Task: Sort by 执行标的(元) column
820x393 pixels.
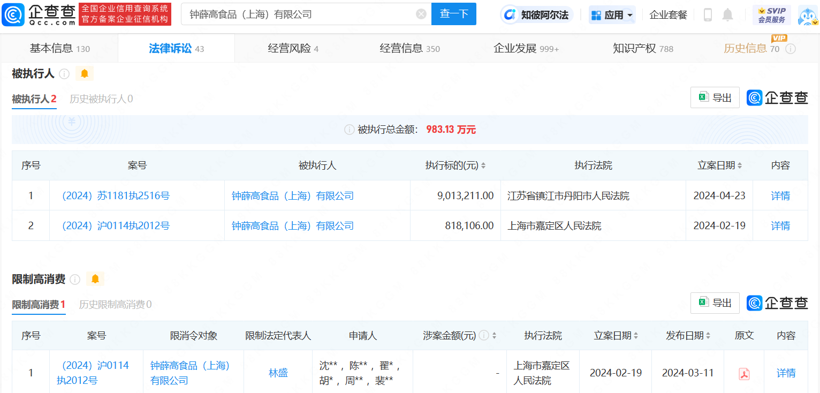Action: [483, 166]
